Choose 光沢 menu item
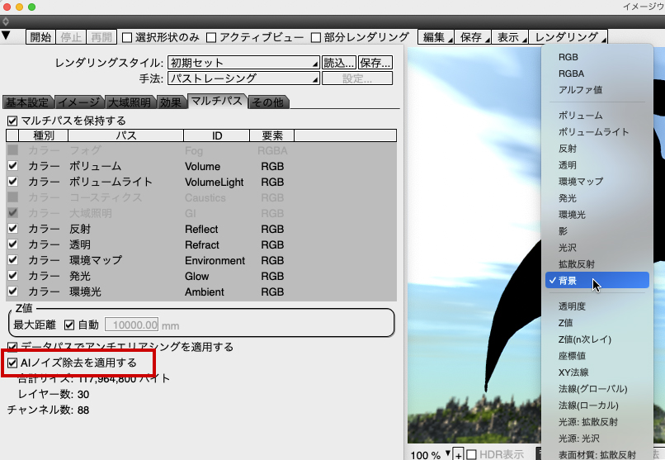This screenshot has height=460, width=665. pyautogui.click(x=597, y=248)
